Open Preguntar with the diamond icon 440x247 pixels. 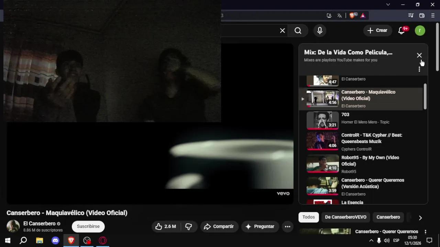[x=260, y=226]
